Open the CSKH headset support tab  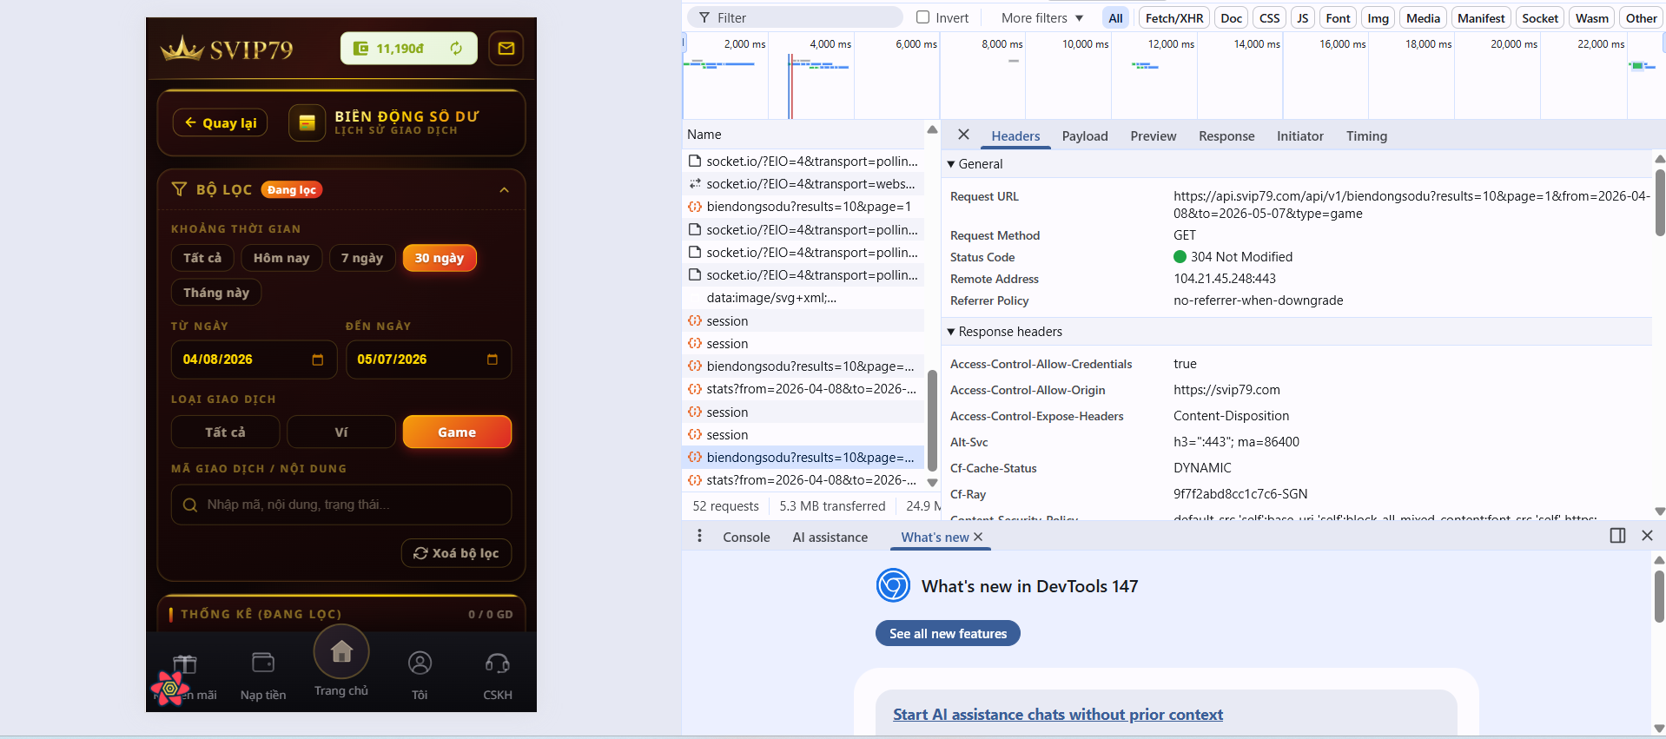click(498, 676)
